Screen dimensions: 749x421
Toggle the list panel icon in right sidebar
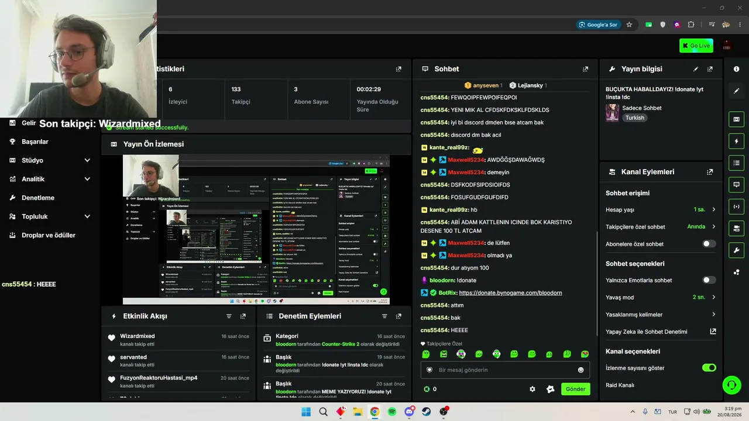click(736, 163)
